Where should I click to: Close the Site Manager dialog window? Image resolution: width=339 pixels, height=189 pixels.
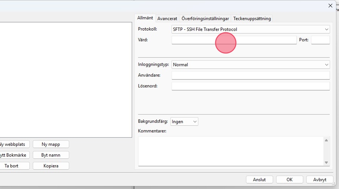pos(330,6)
